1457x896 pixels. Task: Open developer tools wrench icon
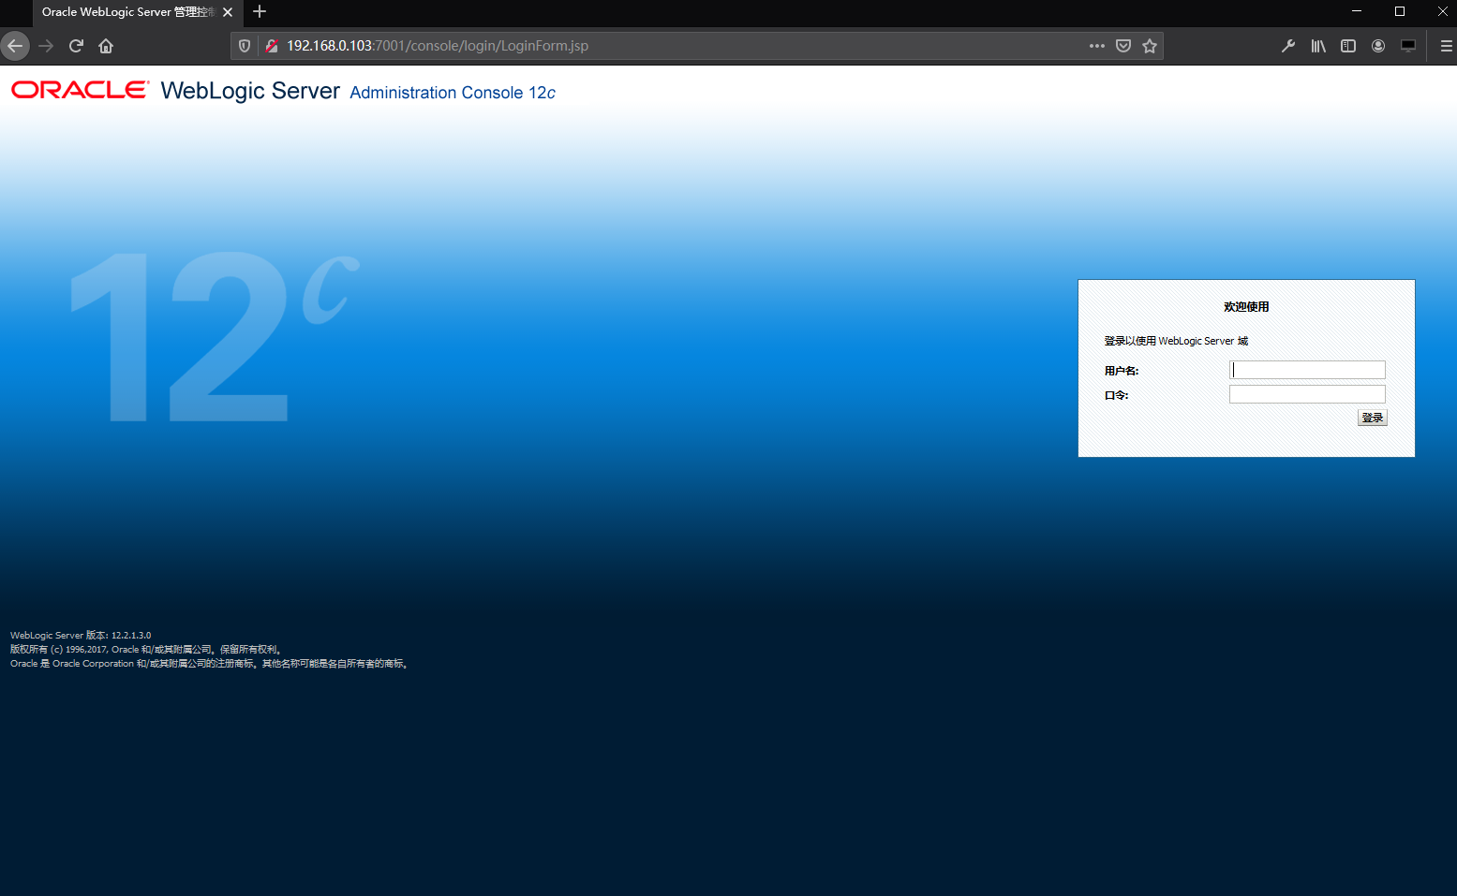click(1288, 46)
